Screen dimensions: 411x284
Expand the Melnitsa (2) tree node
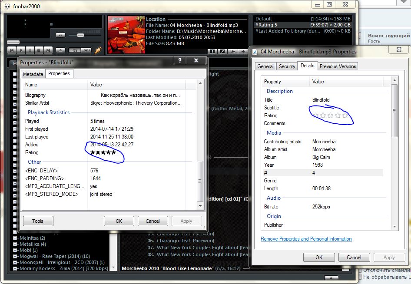click(15, 238)
